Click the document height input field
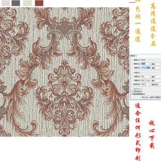Viewport: 161px width, 161px height. 145,80
